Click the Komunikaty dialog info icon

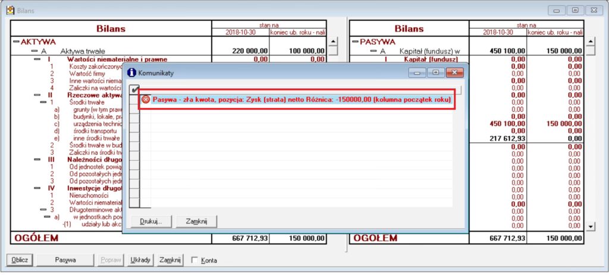(x=131, y=72)
